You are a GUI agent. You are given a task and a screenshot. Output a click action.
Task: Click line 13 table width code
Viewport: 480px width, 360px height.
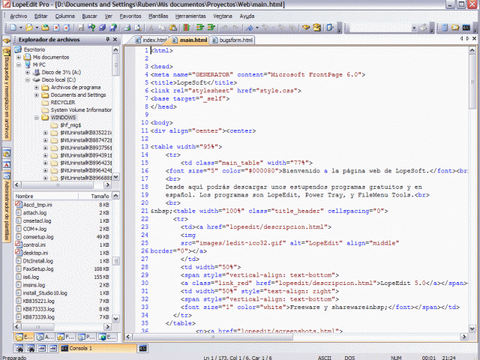tap(186, 147)
